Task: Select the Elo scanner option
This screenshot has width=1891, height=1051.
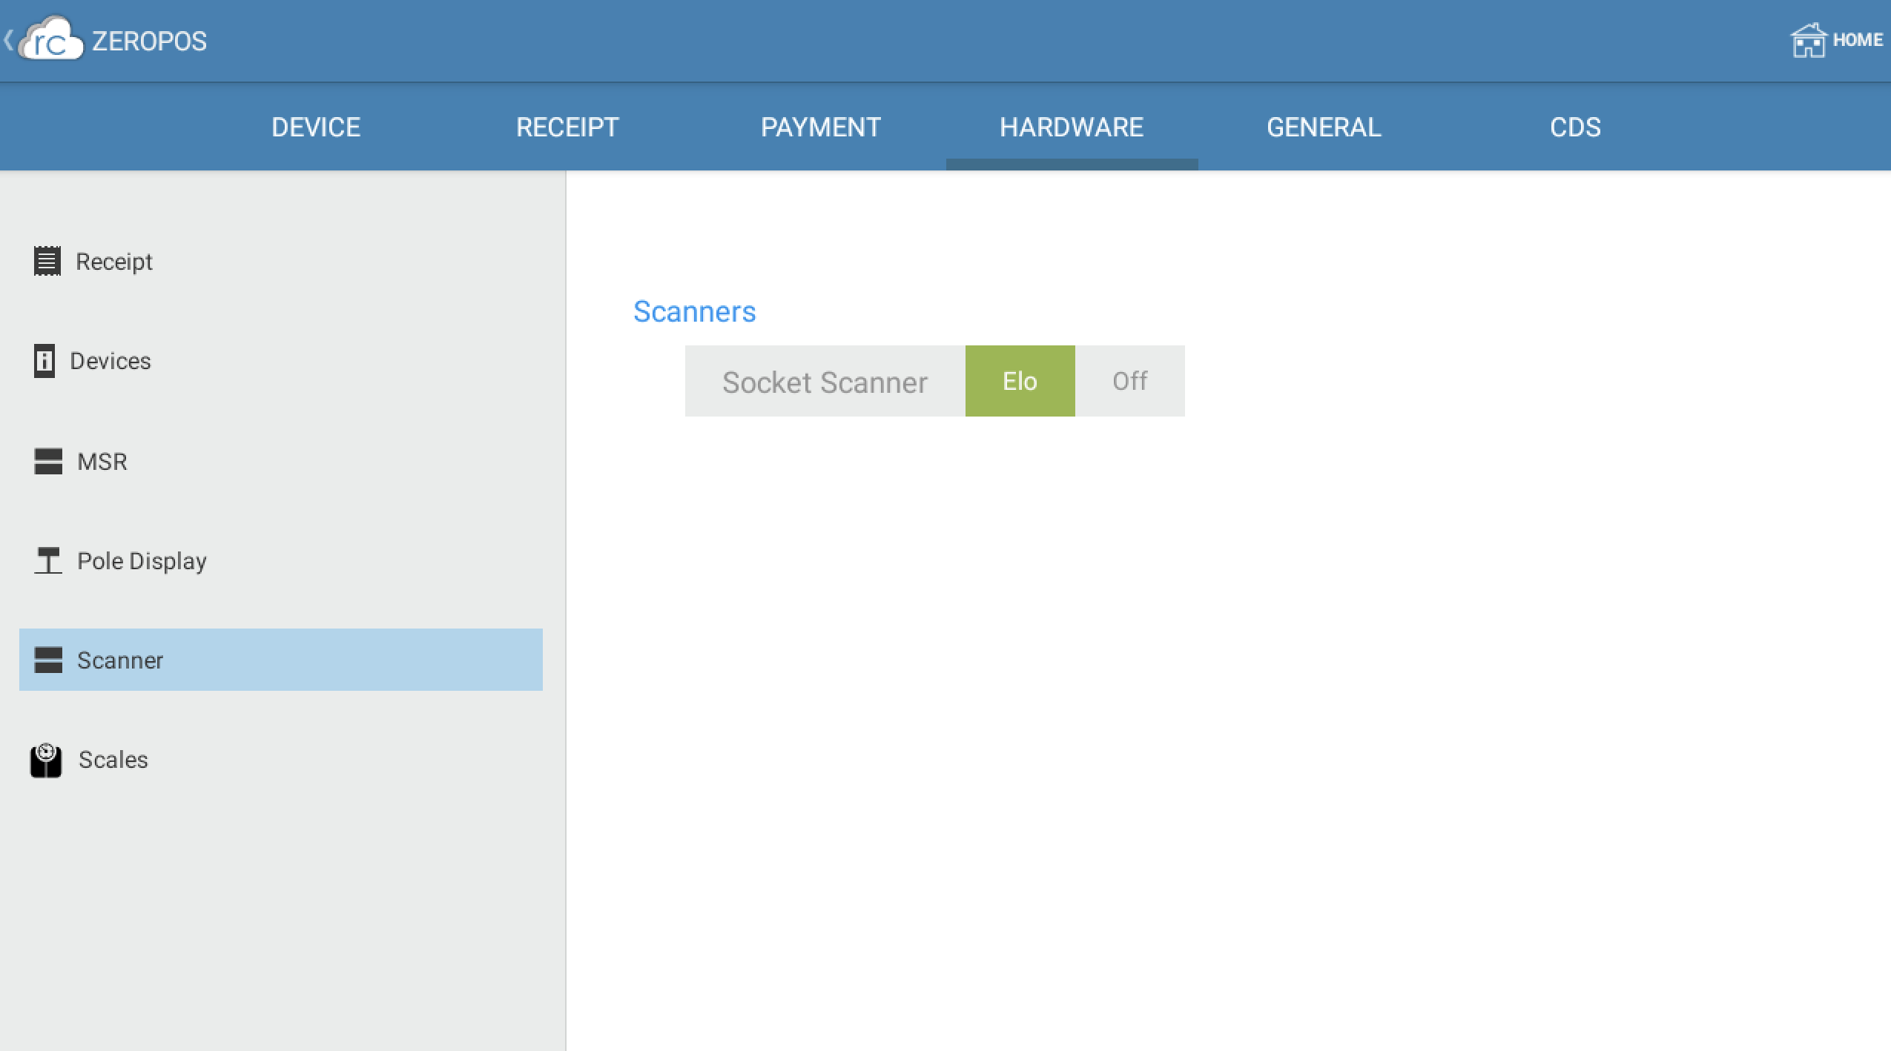Action: [x=1020, y=381]
